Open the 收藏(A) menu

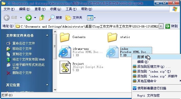coord(56,9)
